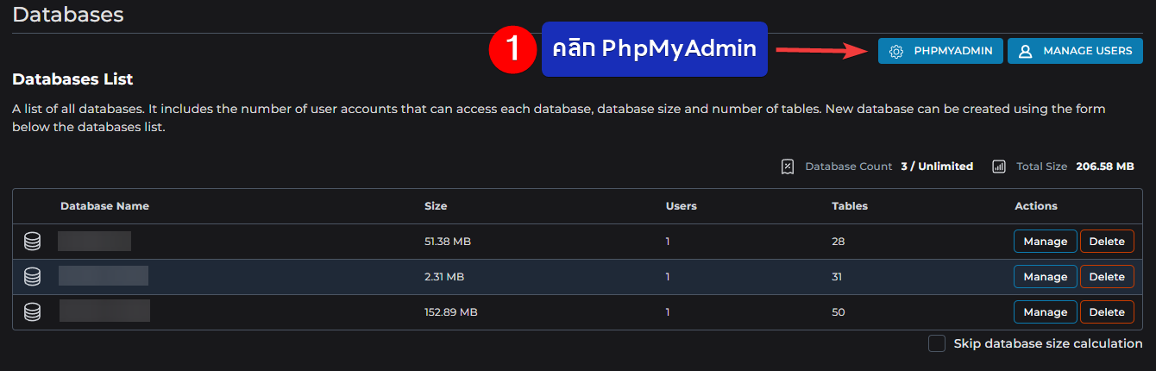Delete the 51.38 MB database

click(x=1107, y=242)
